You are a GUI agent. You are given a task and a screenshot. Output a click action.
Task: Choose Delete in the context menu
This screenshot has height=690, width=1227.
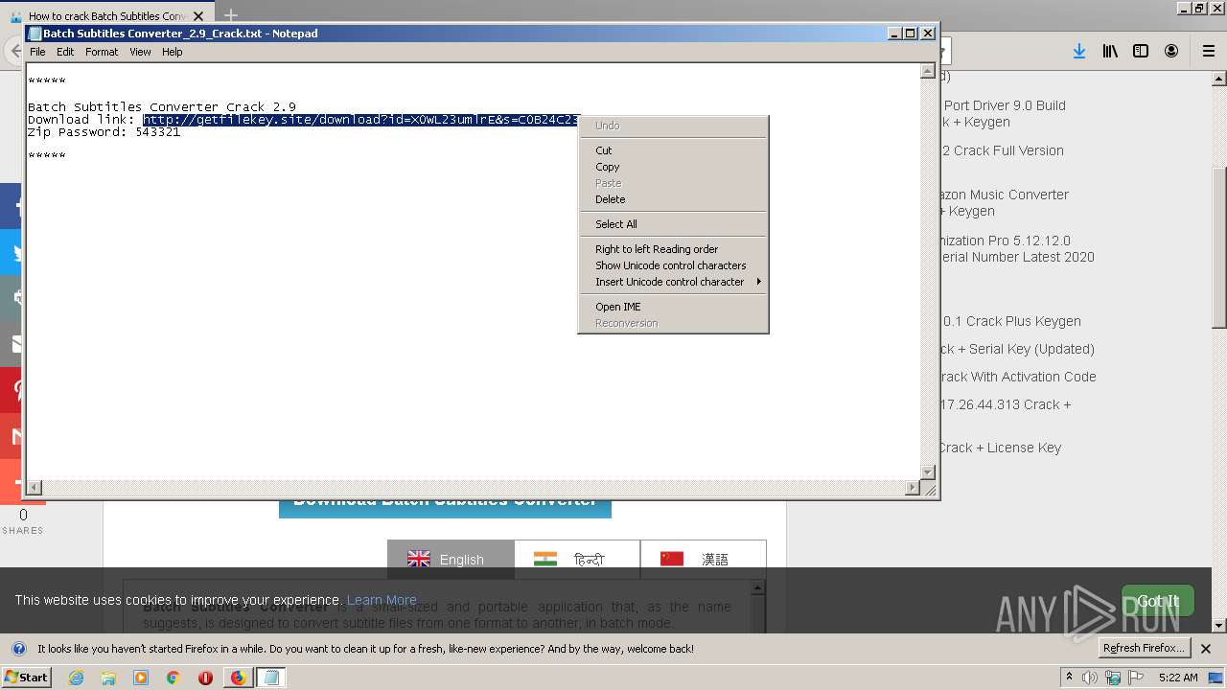click(x=673, y=199)
